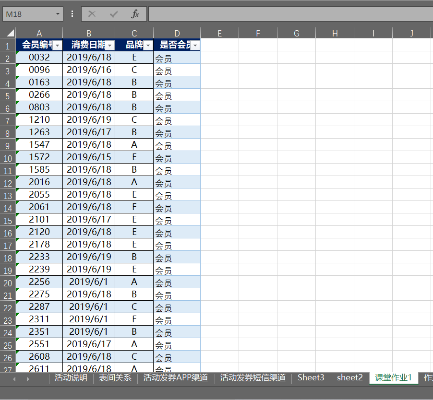Click member number 2120 cell
The width and height of the screenshot is (433, 400).
coord(39,232)
